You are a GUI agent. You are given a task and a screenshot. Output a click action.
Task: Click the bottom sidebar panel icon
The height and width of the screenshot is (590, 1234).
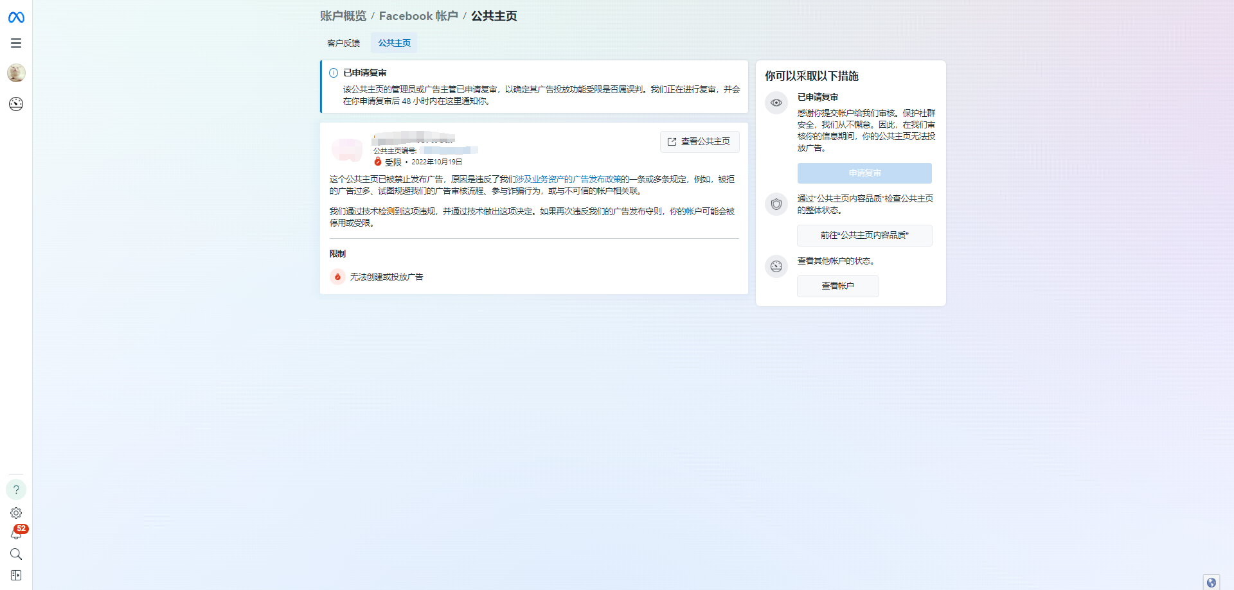[x=16, y=575]
